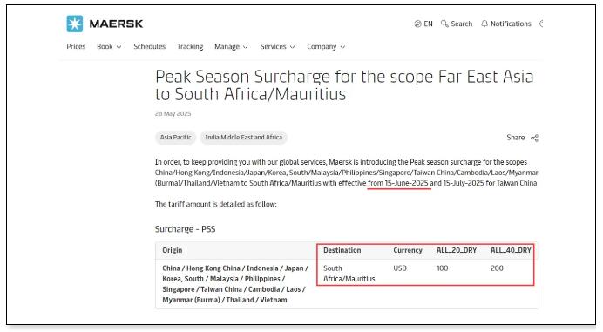The width and height of the screenshot is (603, 332).
Task: Expand the Book menu chevron
Action: 119,47
